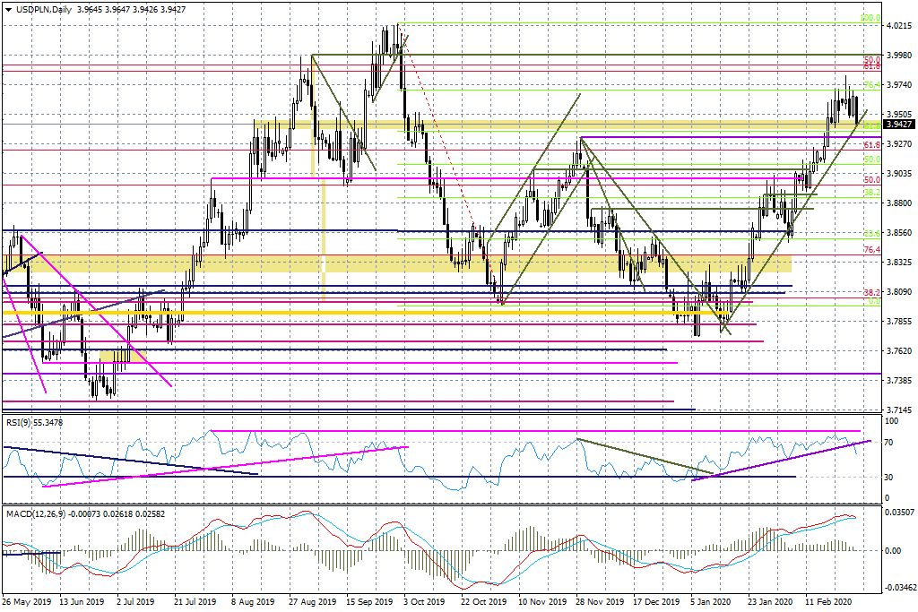Click the RSI scale value 30
This screenshot has width=918, height=612.
coord(888,477)
